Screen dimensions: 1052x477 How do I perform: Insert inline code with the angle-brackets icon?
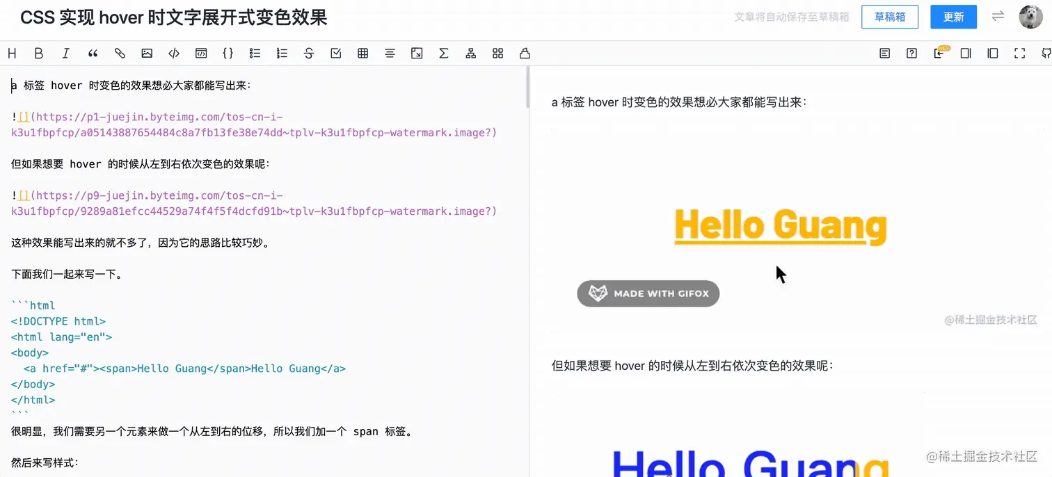coord(174,54)
